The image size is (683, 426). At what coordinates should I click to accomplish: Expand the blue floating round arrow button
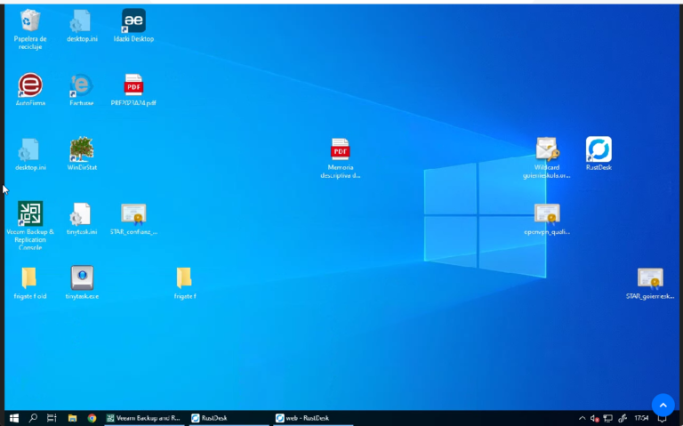(x=663, y=405)
